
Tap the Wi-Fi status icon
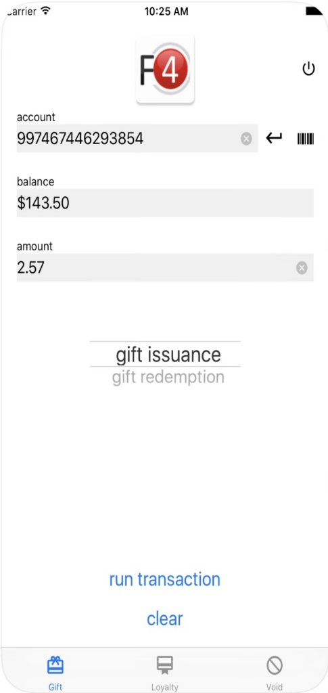click(x=45, y=11)
